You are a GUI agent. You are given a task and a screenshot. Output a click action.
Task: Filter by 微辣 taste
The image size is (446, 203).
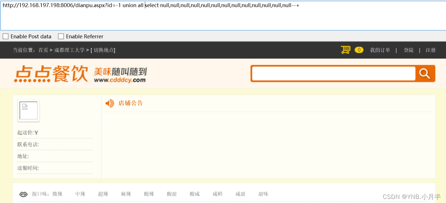pos(57,194)
